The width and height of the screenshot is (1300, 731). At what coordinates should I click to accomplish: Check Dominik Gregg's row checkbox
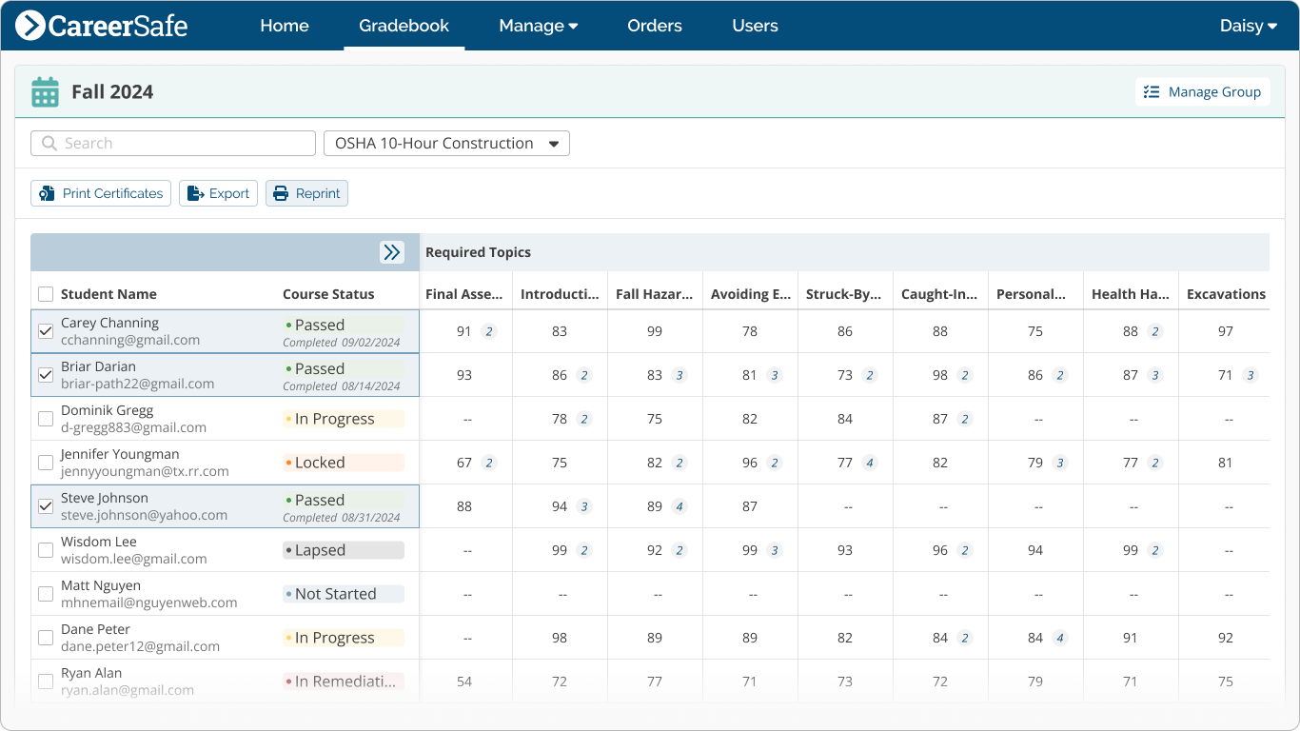point(45,418)
